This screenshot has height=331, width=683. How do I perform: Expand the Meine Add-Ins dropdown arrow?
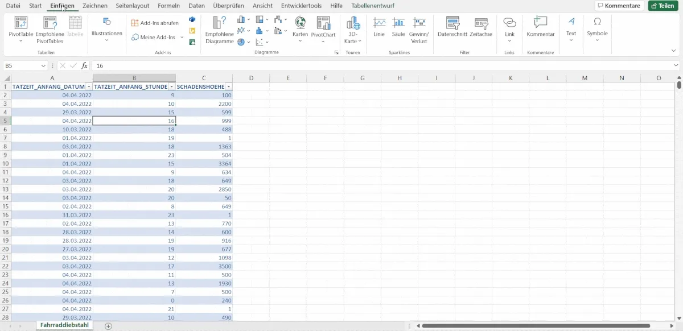click(x=182, y=37)
